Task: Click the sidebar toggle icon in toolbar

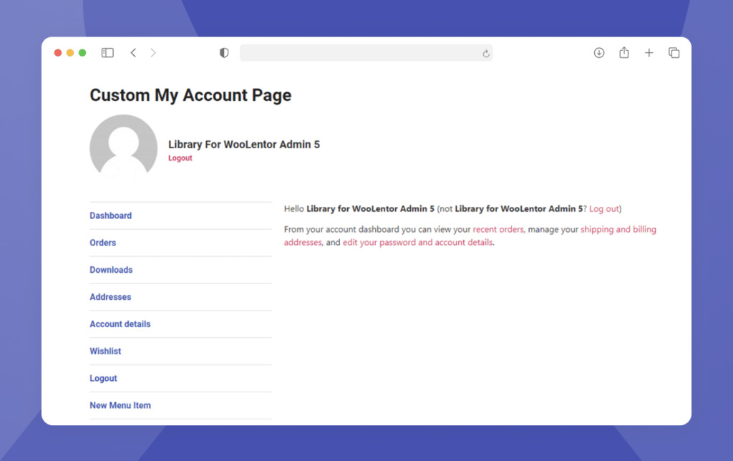Action: (107, 53)
